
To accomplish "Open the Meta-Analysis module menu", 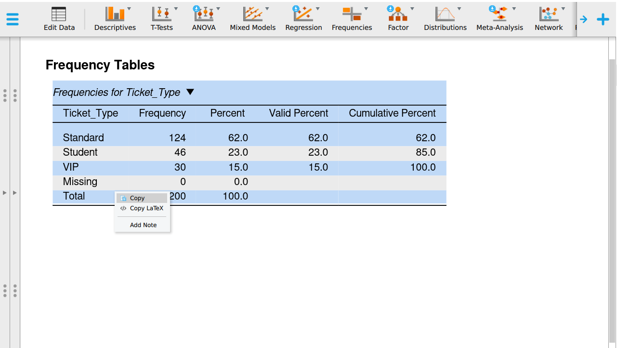I will tap(500, 19).
